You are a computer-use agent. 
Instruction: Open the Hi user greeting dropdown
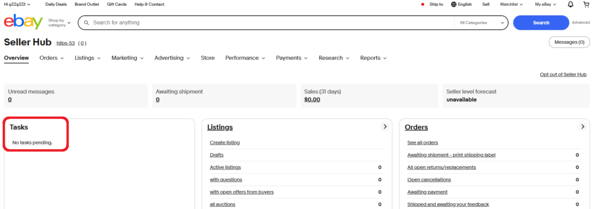17,5
